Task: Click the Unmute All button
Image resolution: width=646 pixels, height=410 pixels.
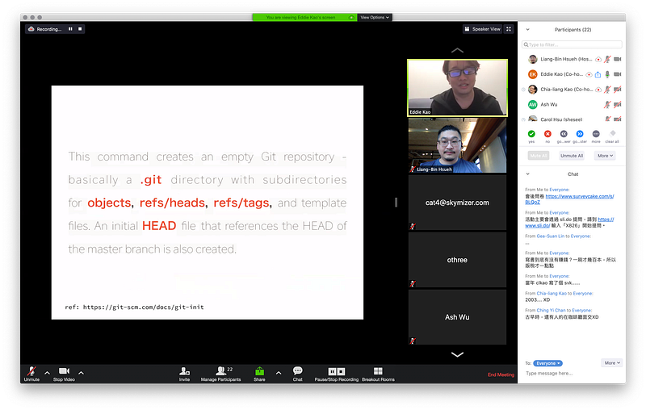Action: pyautogui.click(x=572, y=156)
